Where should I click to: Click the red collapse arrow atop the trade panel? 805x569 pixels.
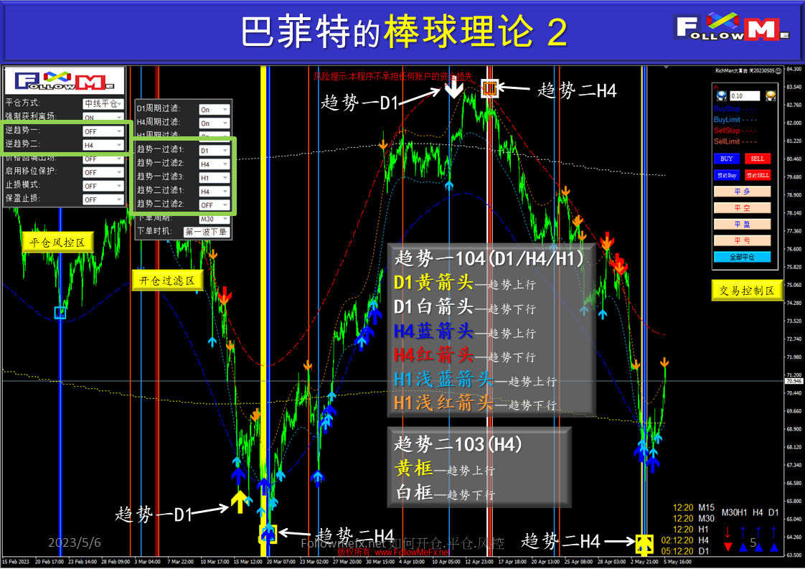[x=715, y=85]
